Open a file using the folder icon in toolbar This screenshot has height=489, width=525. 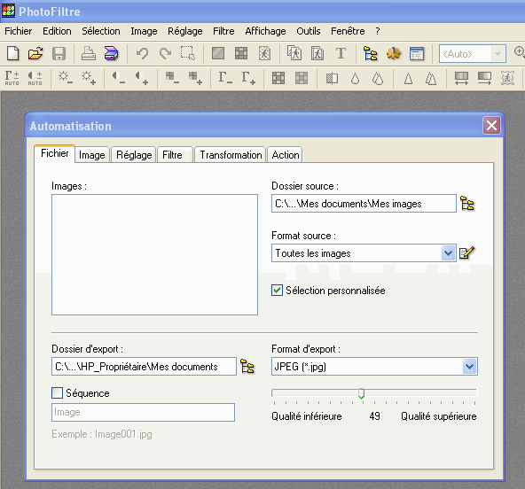pos(35,53)
